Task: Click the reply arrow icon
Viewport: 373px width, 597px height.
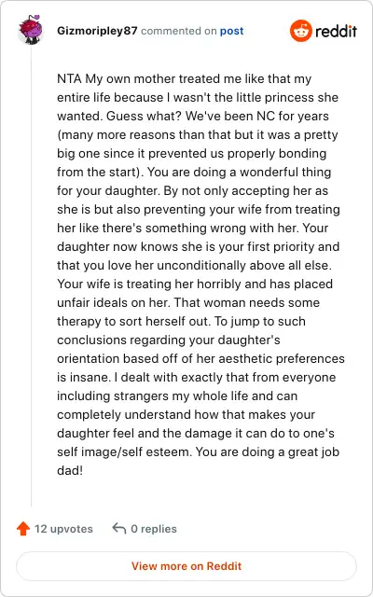Action: 119,529
